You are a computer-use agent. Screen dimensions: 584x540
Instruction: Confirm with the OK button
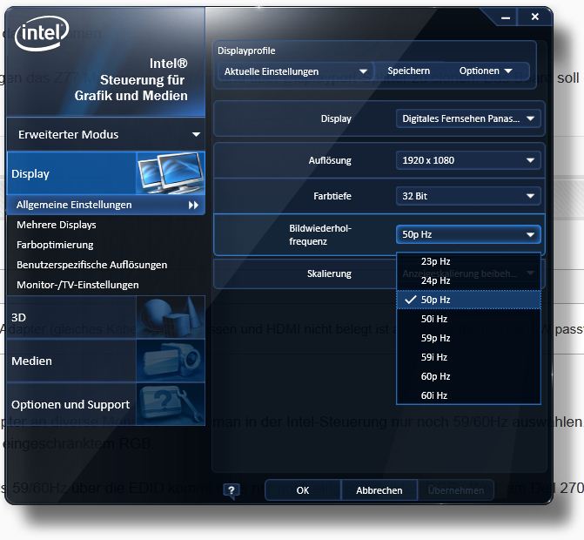(x=303, y=490)
